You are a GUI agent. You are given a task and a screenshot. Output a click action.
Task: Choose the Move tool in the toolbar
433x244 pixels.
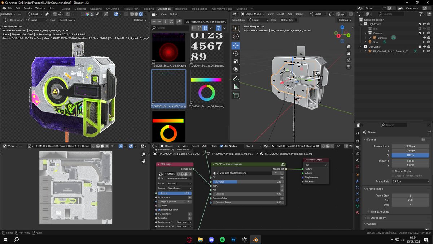(236, 46)
